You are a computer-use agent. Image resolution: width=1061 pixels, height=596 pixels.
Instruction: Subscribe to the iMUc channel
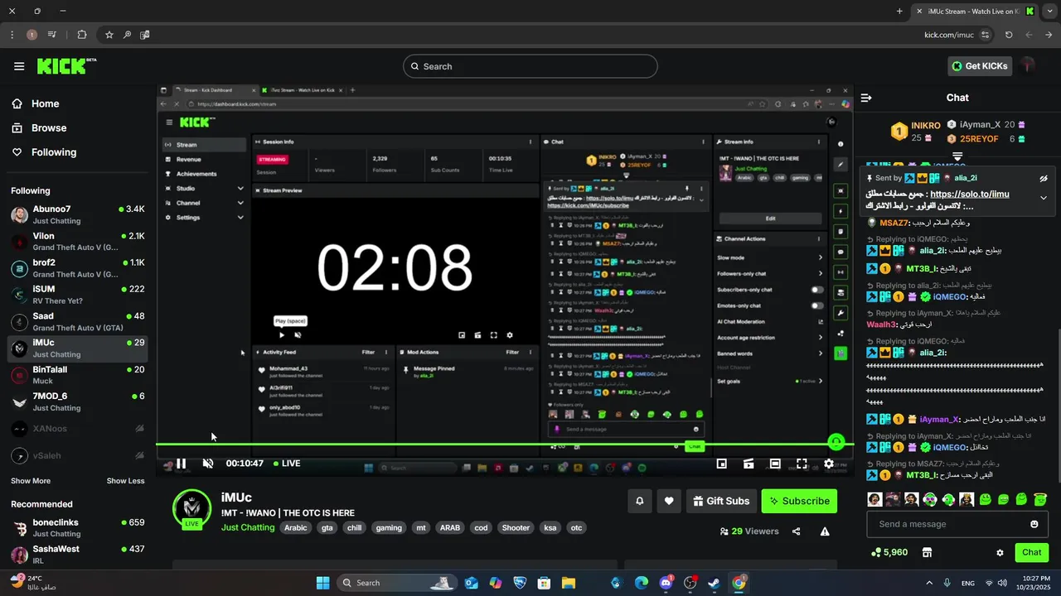tap(799, 501)
